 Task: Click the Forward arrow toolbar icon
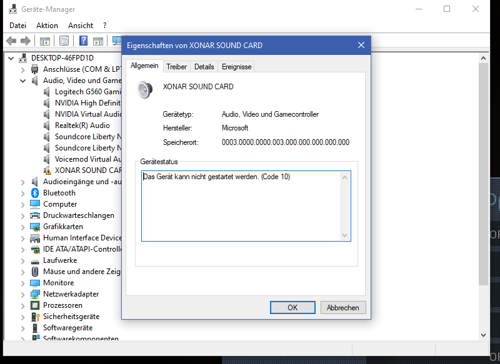[x=26, y=41]
